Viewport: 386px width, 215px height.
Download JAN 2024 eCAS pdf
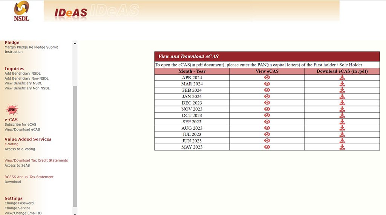pos(342,96)
